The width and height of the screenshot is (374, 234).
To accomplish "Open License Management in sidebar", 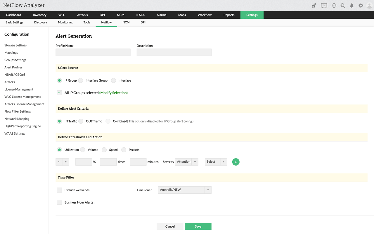I will 19,90.
